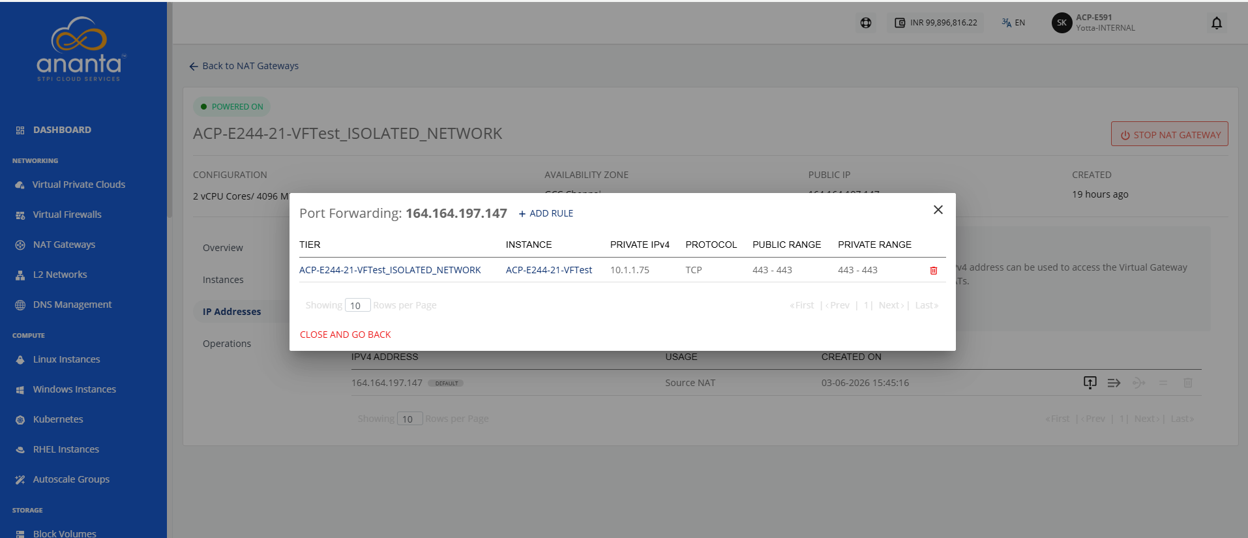Edit rows per page field in dialog
The width and height of the screenshot is (1248, 538).
tap(357, 305)
